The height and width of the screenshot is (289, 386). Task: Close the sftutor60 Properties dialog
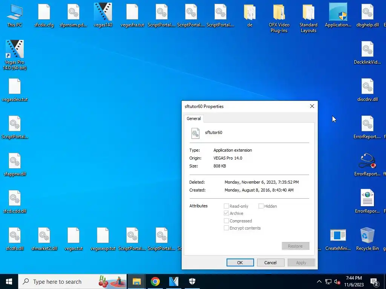pos(312,106)
